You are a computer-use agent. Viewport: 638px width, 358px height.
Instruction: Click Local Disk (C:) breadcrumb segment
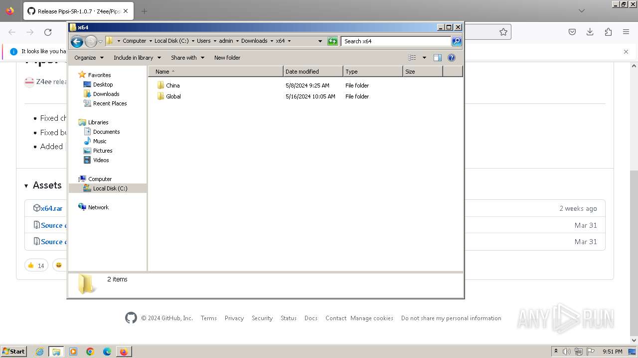point(171,41)
